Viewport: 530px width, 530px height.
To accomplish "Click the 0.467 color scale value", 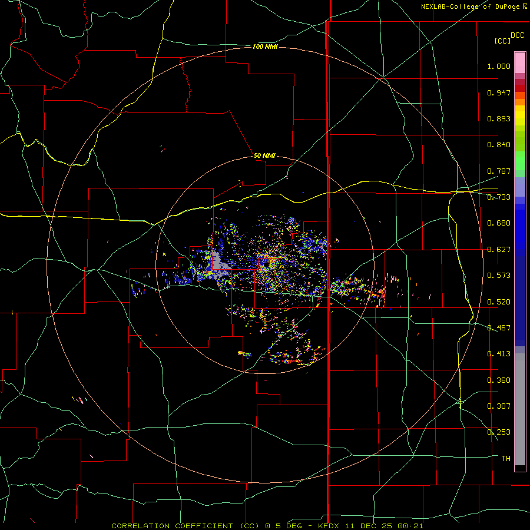I will point(499,328).
